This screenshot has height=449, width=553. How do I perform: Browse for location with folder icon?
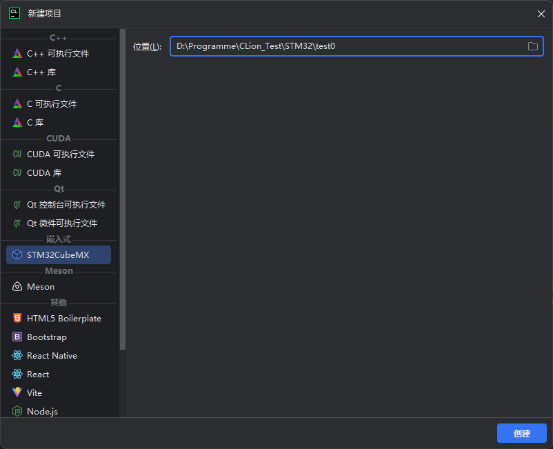click(x=532, y=46)
